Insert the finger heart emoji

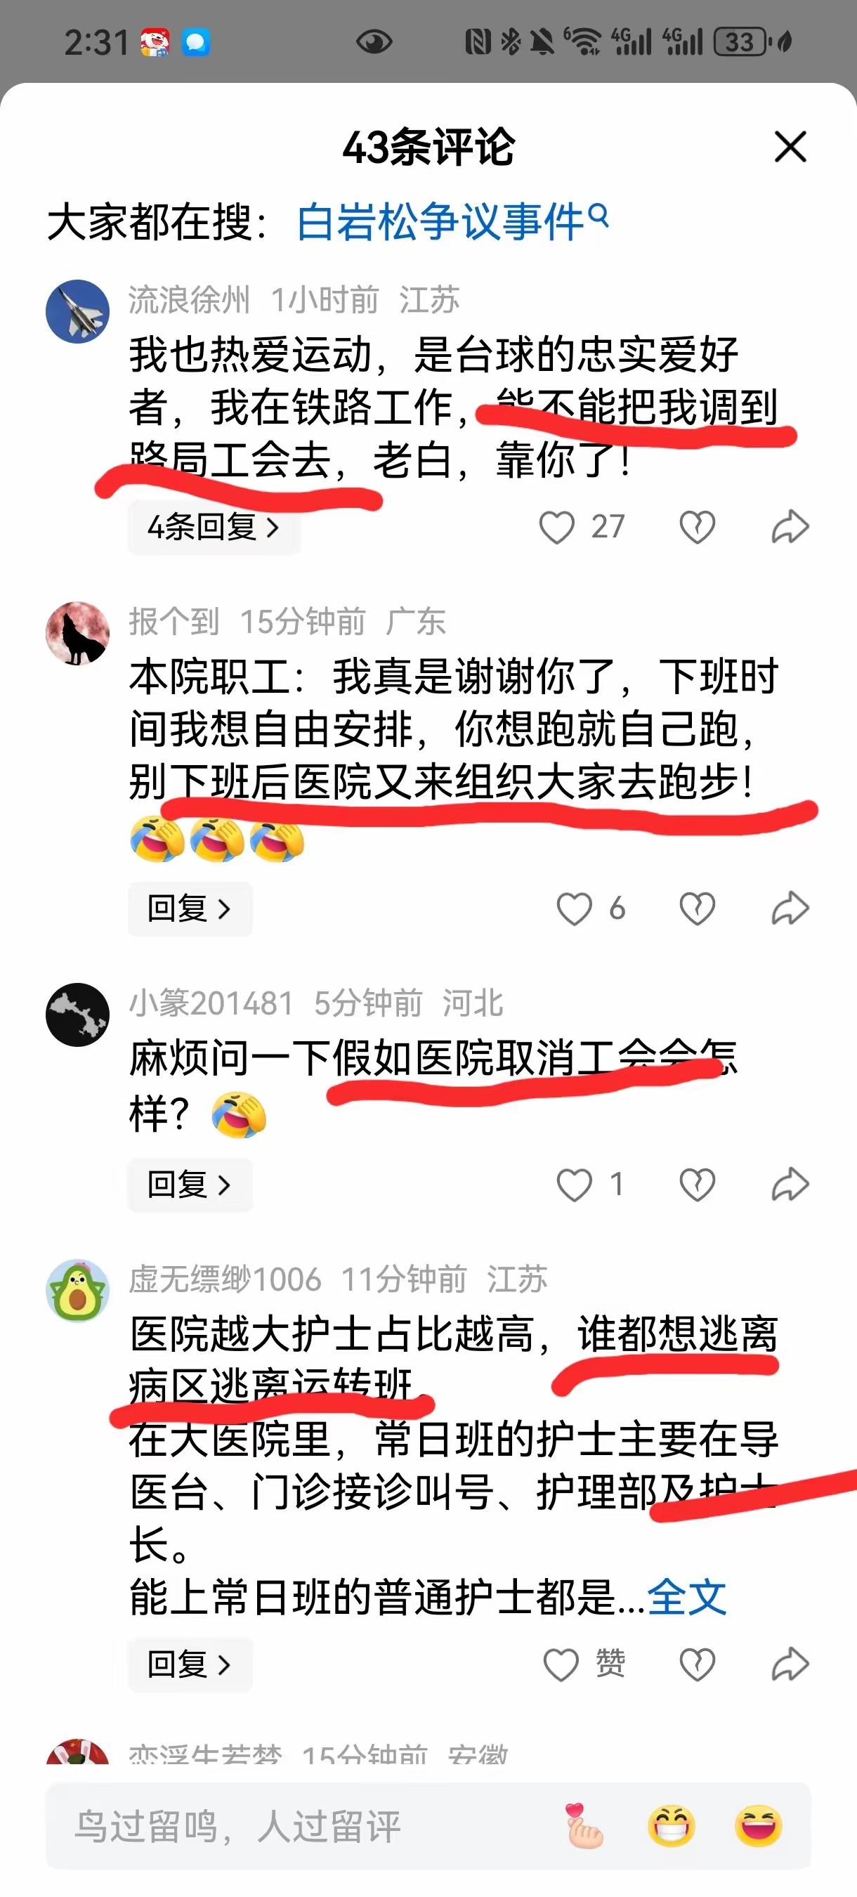point(584,1826)
